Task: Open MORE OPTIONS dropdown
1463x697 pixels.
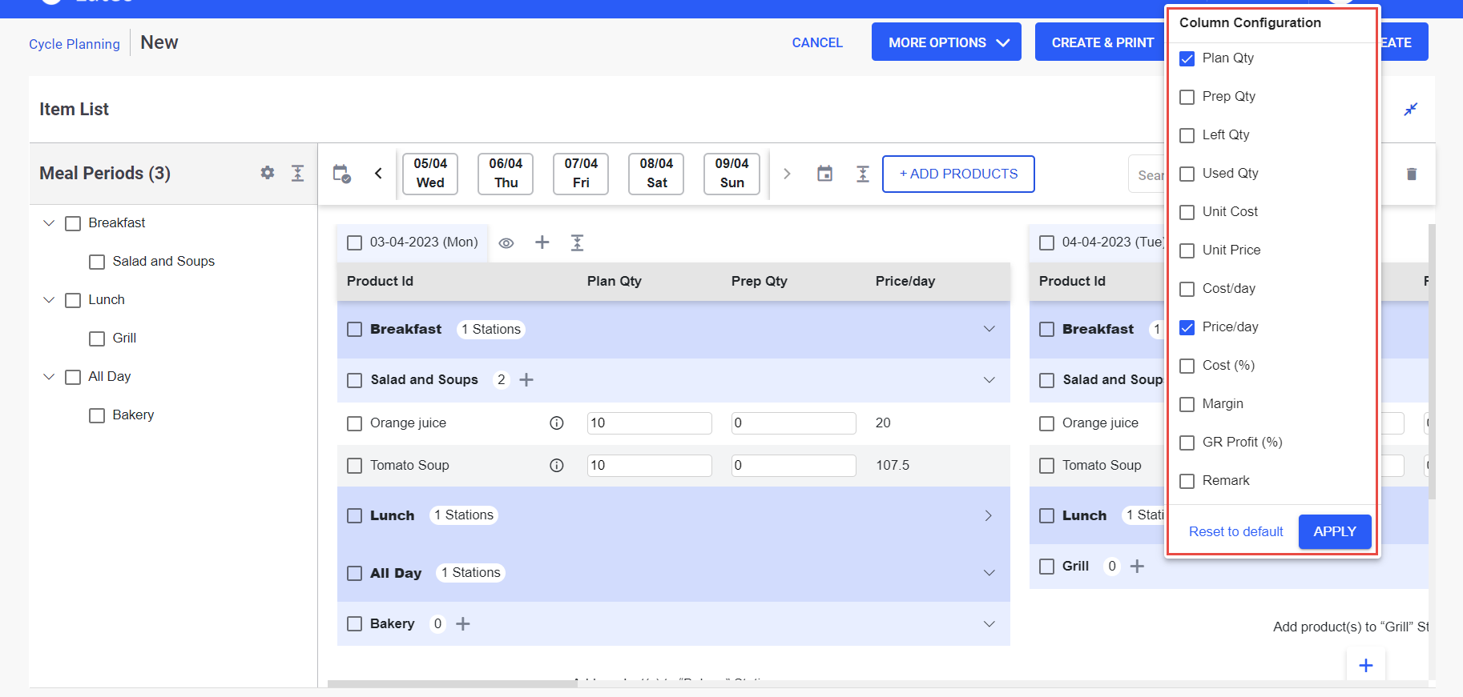Action: pos(946,42)
